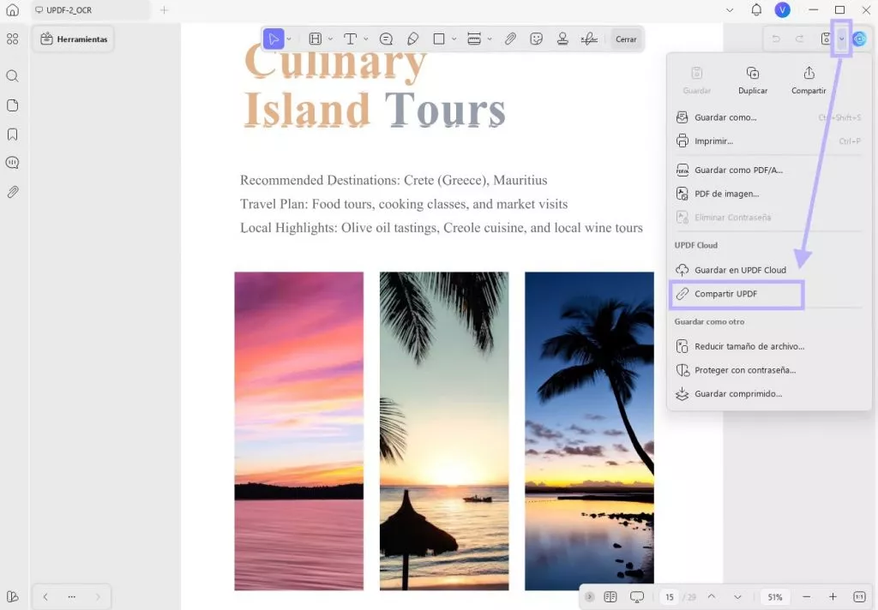This screenshot has width=878, height=610.
Task: Open bookmarks panel in sidebar
Action: pyautogui.click(x=12, y=135)
